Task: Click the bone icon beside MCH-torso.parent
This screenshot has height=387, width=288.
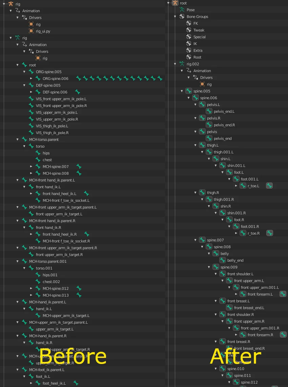Action: coord(24,139)
